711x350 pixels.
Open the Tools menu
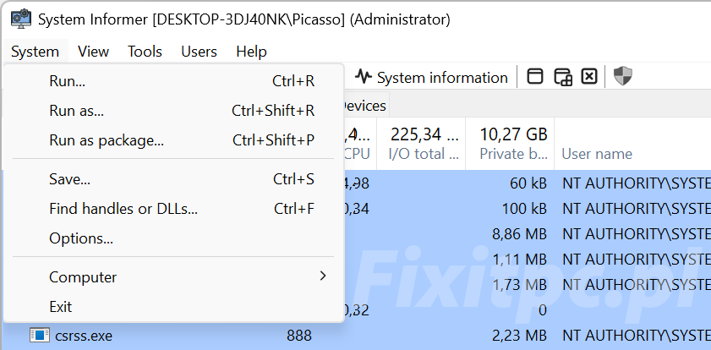[145, 52]
